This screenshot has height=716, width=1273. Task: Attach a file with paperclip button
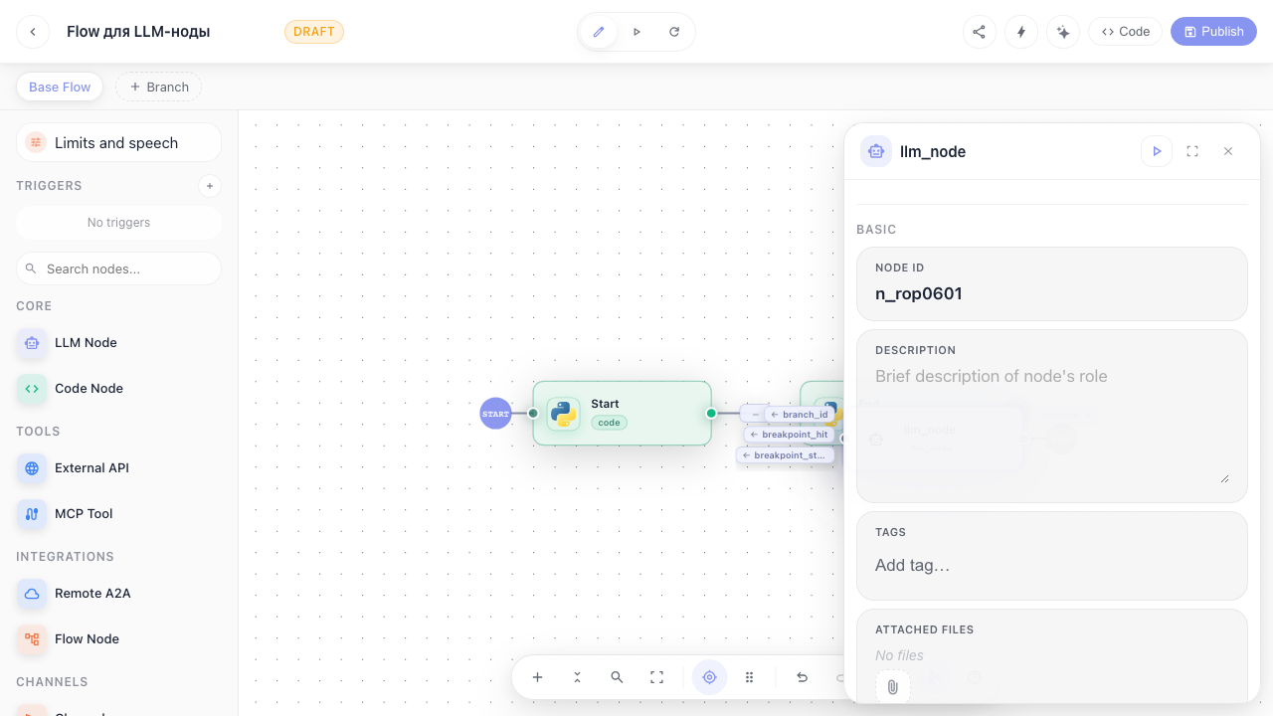[x=892, y=687]
